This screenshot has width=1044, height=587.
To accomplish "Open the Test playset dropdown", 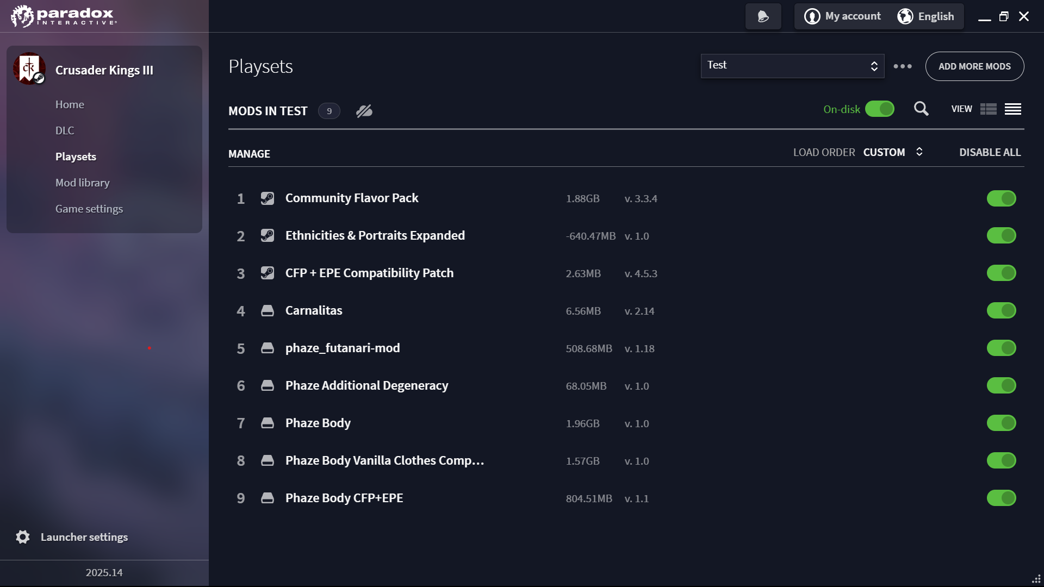I will (793, 66).
